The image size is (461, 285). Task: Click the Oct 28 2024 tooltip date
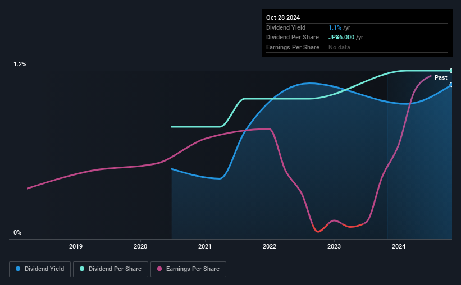click(283, 17)
